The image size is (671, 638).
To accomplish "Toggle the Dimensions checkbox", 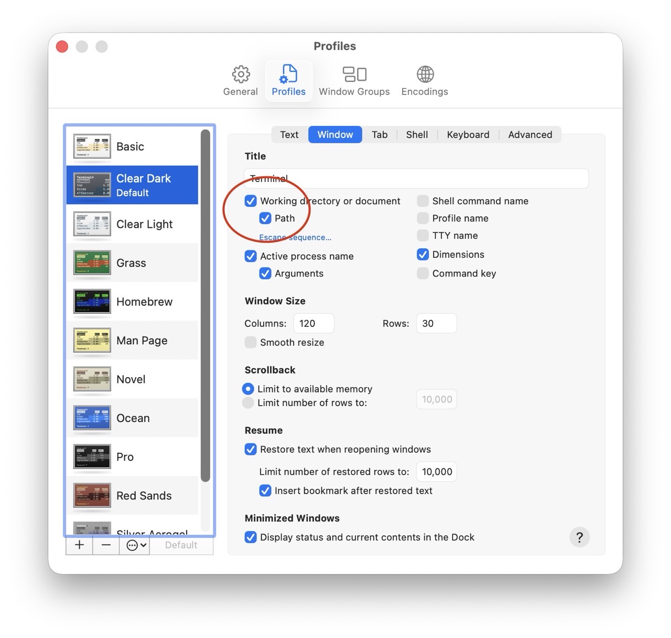I will (423, 254).
